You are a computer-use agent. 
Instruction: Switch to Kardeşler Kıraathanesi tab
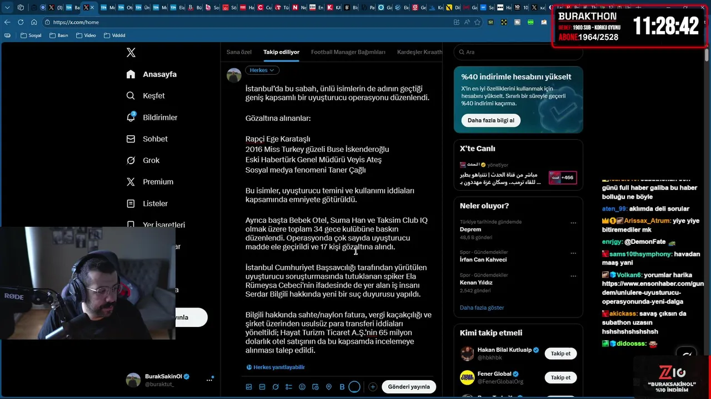click(x=420, y=52)
